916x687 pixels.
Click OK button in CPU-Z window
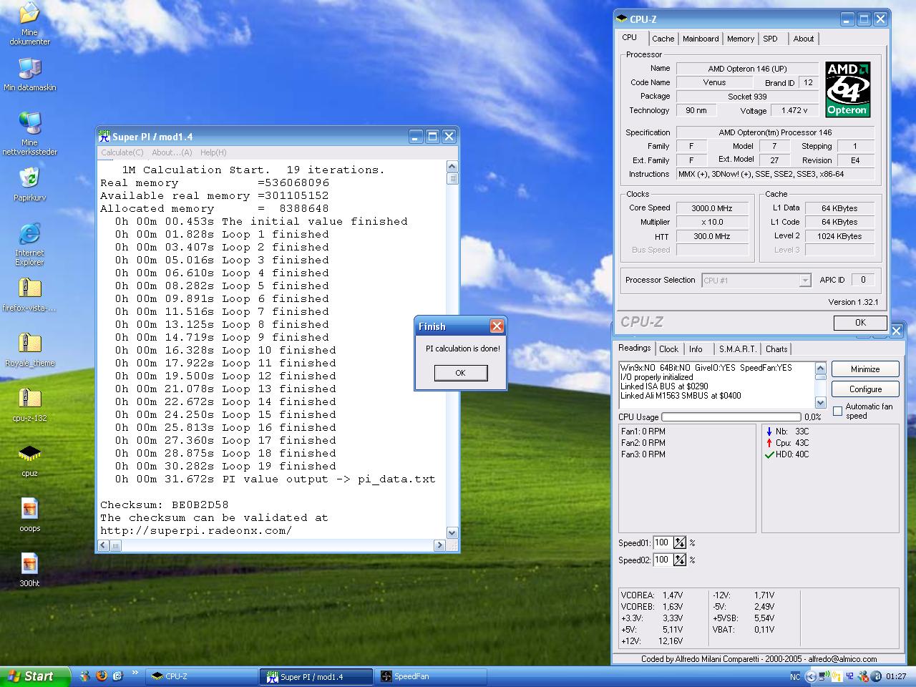point(860,323)
